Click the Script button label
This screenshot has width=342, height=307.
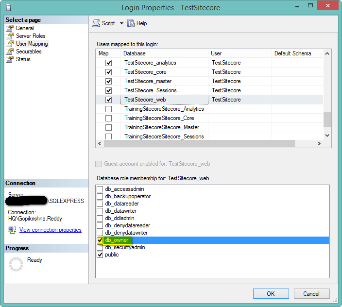(x=108, y=23)
